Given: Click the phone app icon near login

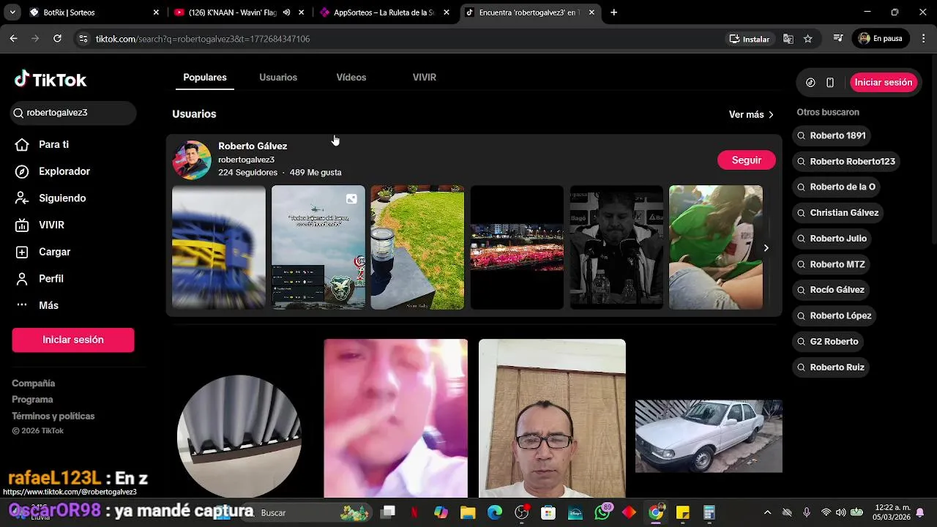Looking at the screenshot, I should tap(830, 83).
